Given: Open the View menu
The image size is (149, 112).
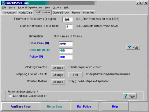Looking at the screenshot, I should (x=47, y=7).
